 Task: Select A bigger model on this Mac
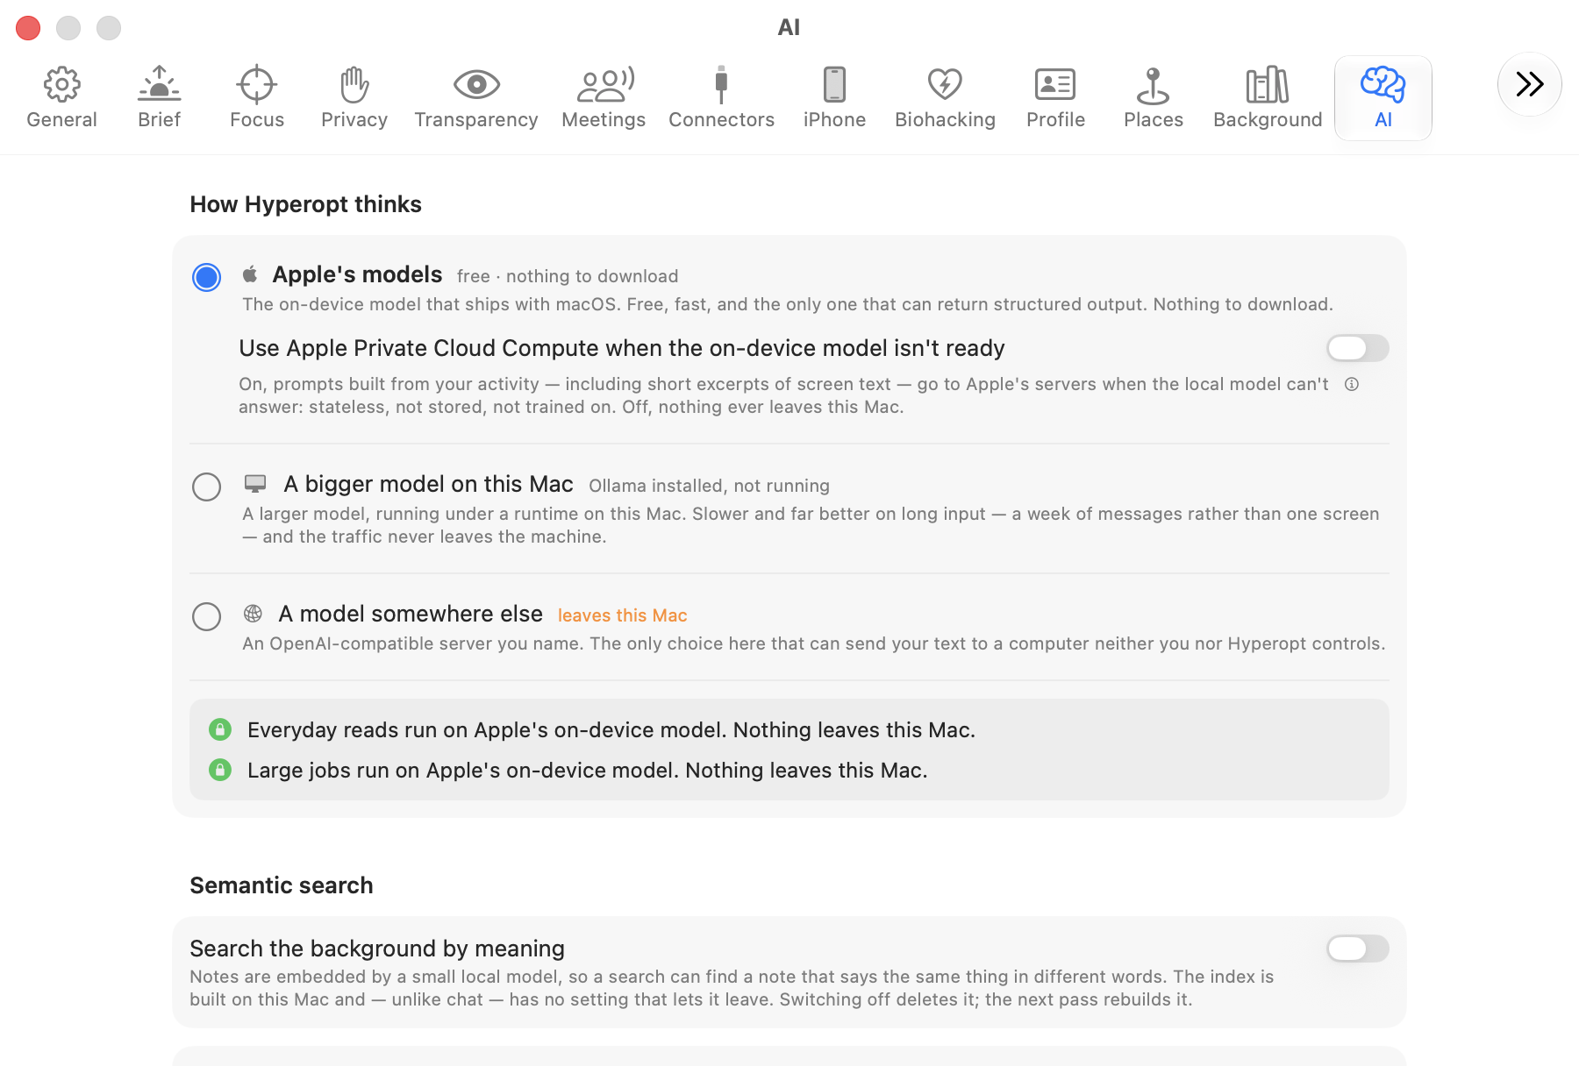pyautogui.click(x=206, y=487)
